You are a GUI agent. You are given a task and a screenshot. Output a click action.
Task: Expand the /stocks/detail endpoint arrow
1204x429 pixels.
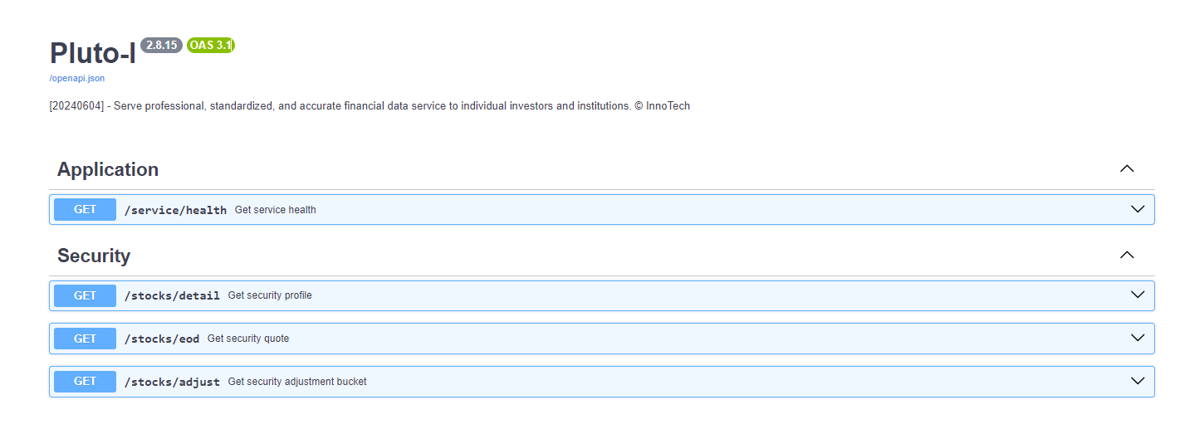[1138, 295]
